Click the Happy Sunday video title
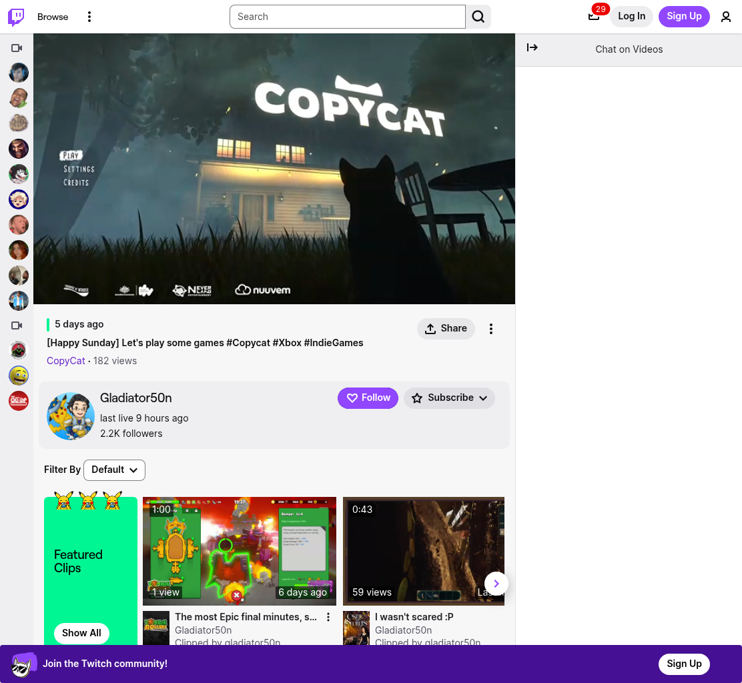 (x=205, y=343)
